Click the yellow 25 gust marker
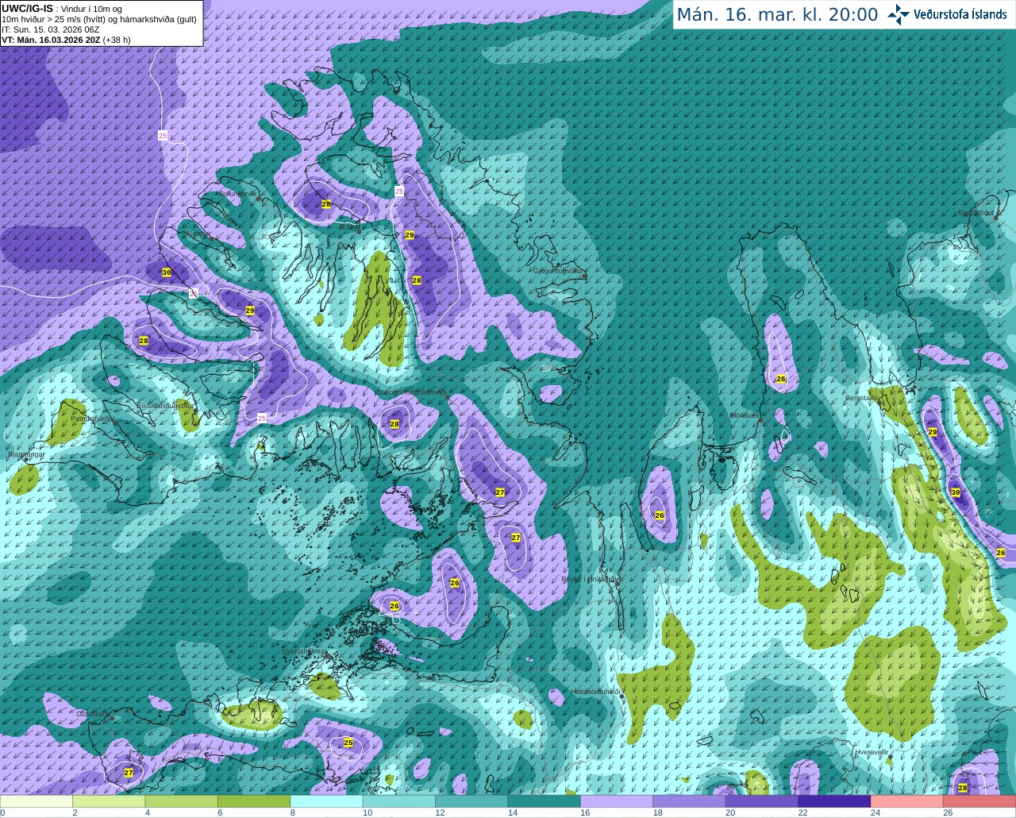The height and width of the screenshot is (818, 1016). [x=348, y=743]
